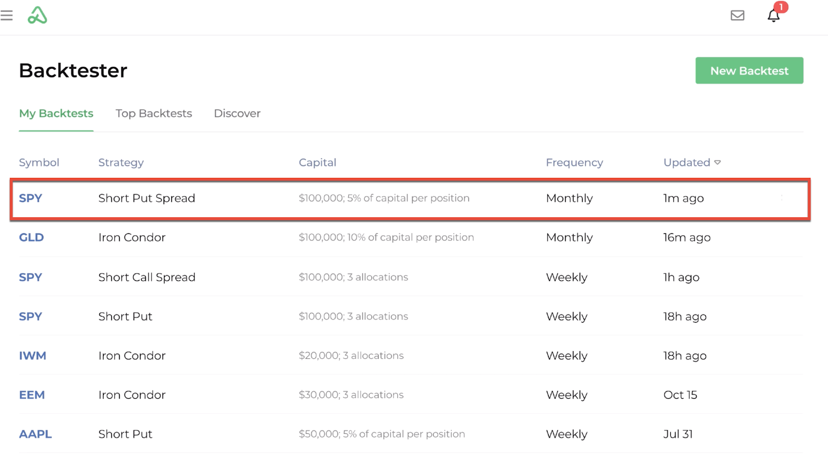Open the Discover tab
The height and width of the screenshot is (467, 828).
(x=237, y=113)
